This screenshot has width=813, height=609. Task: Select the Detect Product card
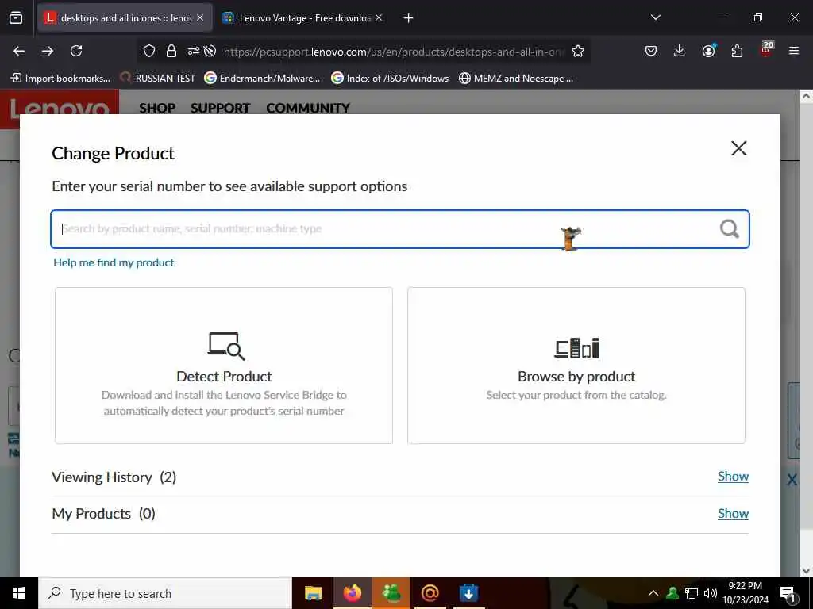pos(224,366)
